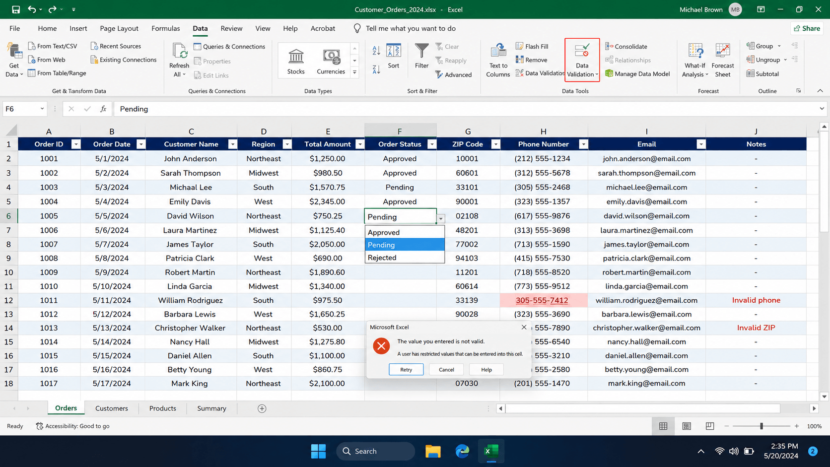
Task: Open Order Status filter dropdown
Action: click(x=432, y=144)
